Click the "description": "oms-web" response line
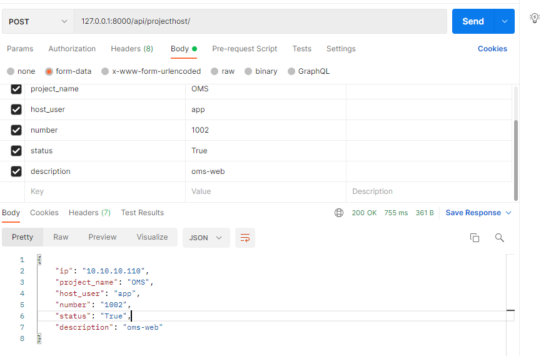The height and width of the screenshot is (356, 546). click(109, 327)
